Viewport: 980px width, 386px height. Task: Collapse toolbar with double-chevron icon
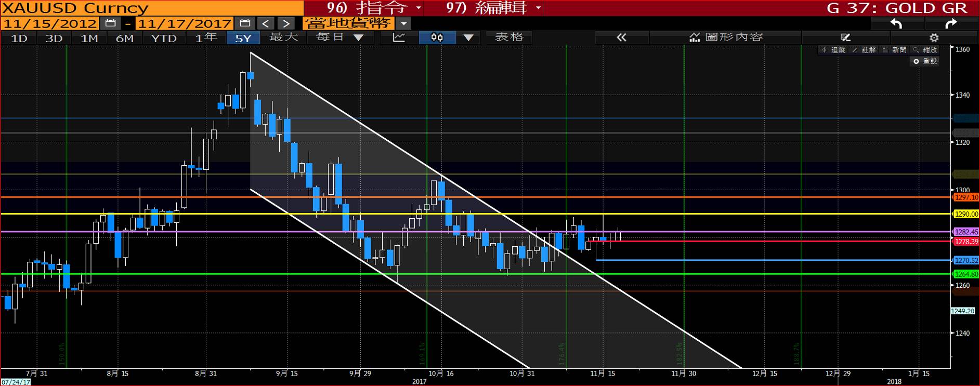click(x=621, y=37)
